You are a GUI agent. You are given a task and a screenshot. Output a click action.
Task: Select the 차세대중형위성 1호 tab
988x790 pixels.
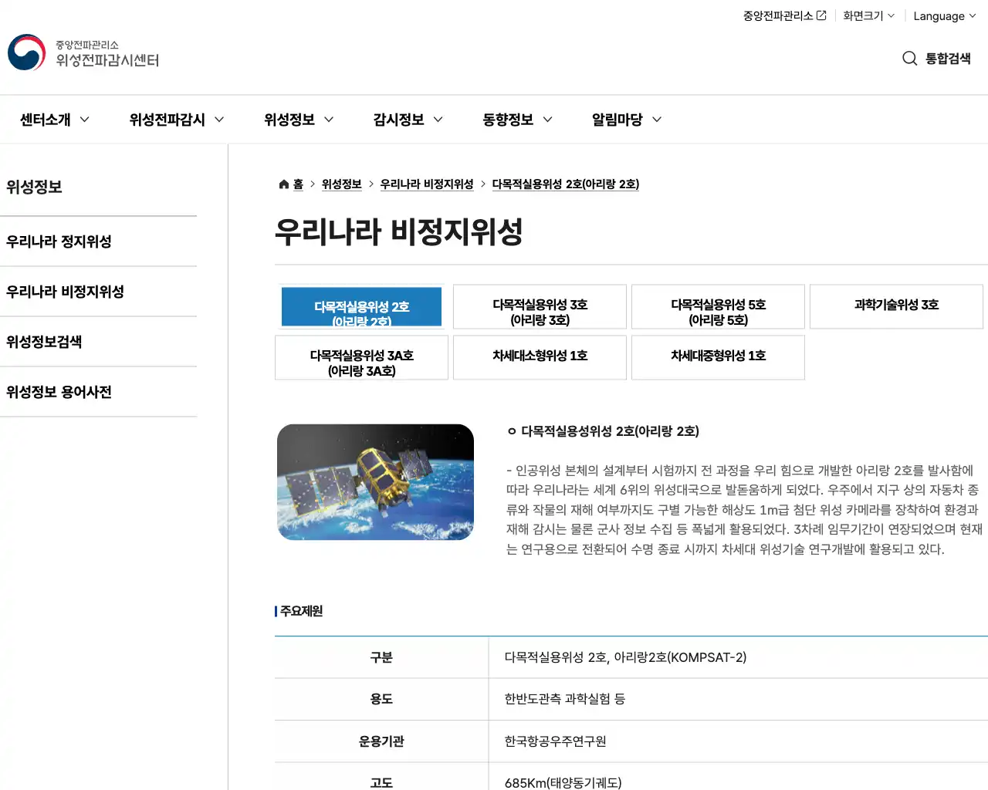(x=718, y=357)
